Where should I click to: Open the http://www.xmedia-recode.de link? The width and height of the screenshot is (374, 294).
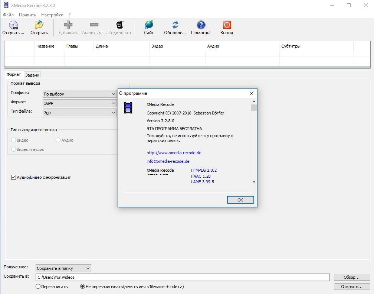point(174,153)
